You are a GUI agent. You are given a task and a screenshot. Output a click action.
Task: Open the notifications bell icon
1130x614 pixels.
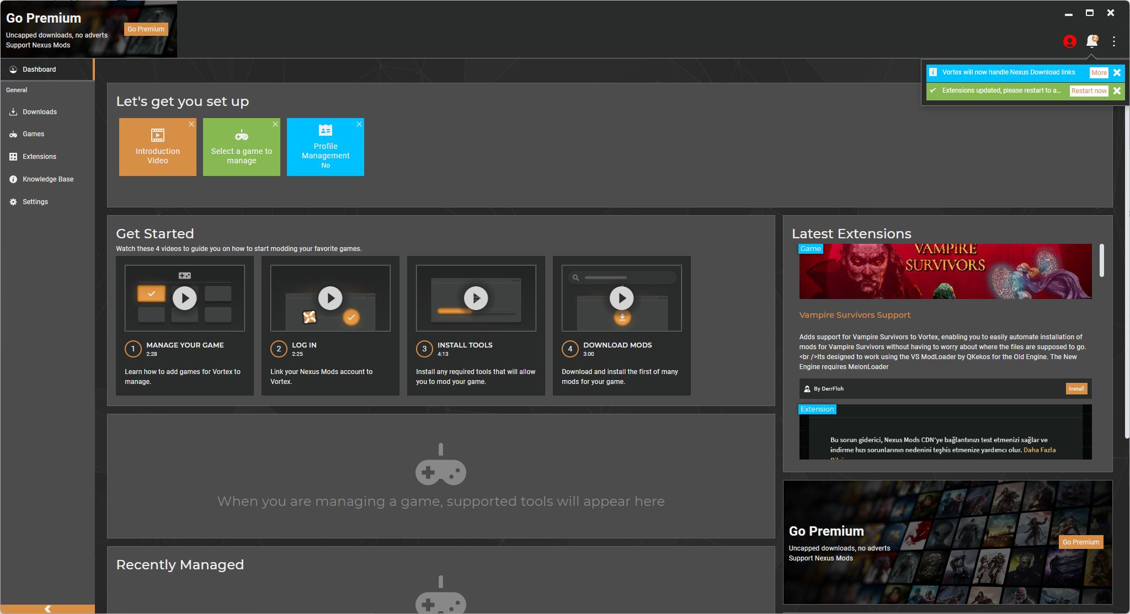click(1091, 41)
